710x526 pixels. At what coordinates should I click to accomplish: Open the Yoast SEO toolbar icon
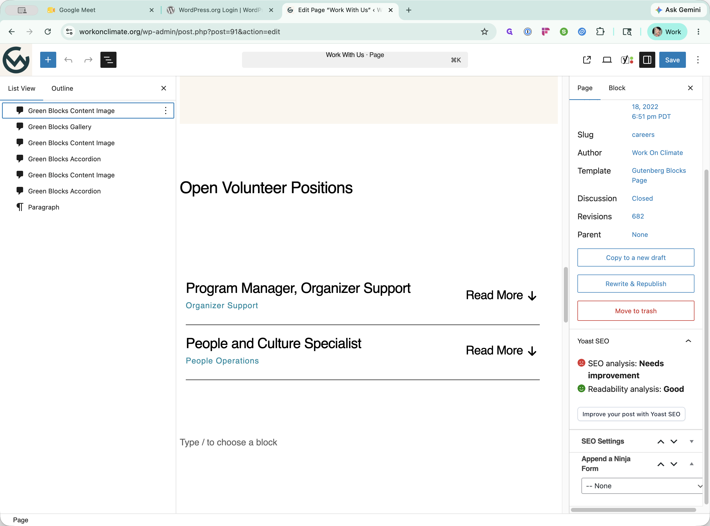627,60
